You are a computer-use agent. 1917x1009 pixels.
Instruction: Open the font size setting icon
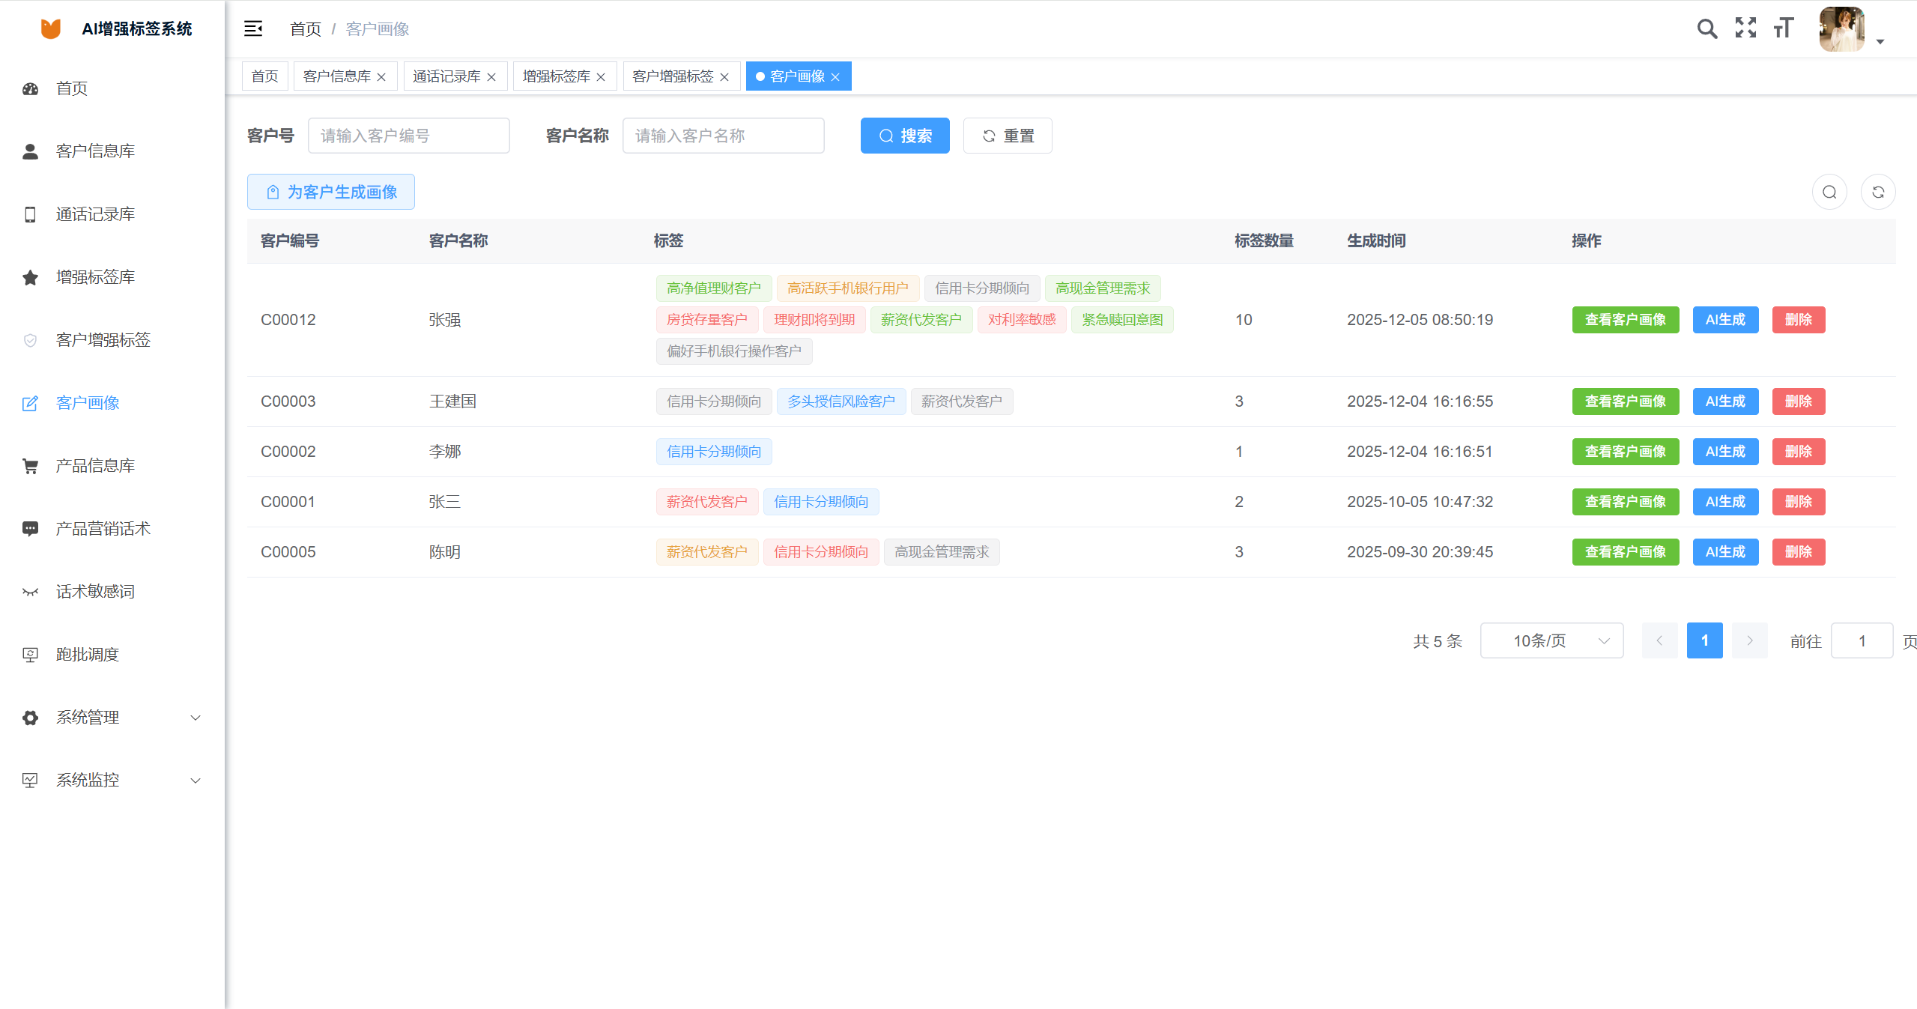[1784, 28]
